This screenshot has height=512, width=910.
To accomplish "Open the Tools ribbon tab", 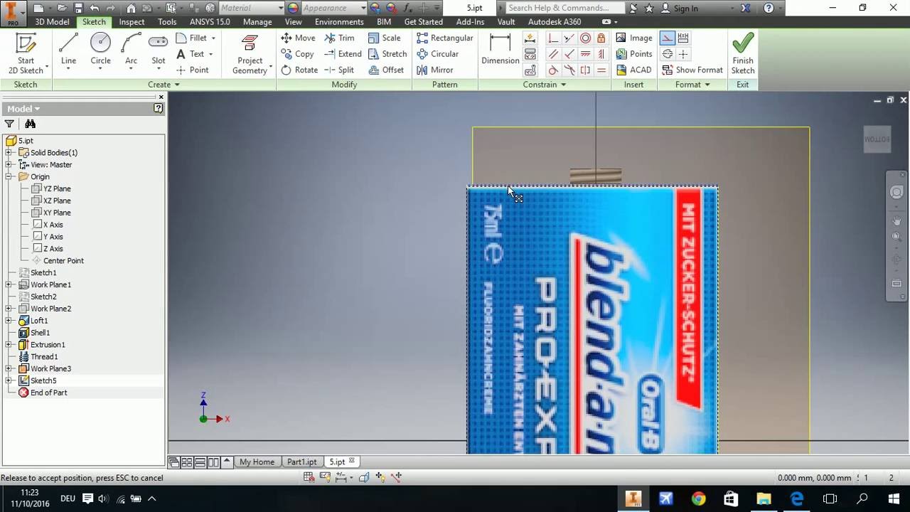I will coord(167,22).
